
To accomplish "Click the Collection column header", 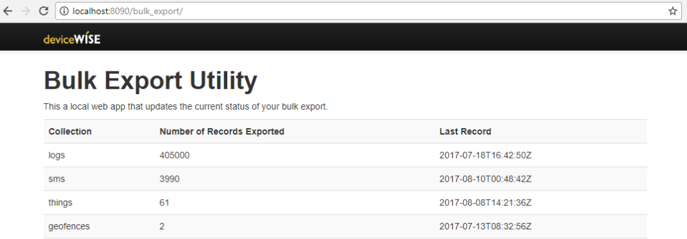I will click(x=70, y=131).
